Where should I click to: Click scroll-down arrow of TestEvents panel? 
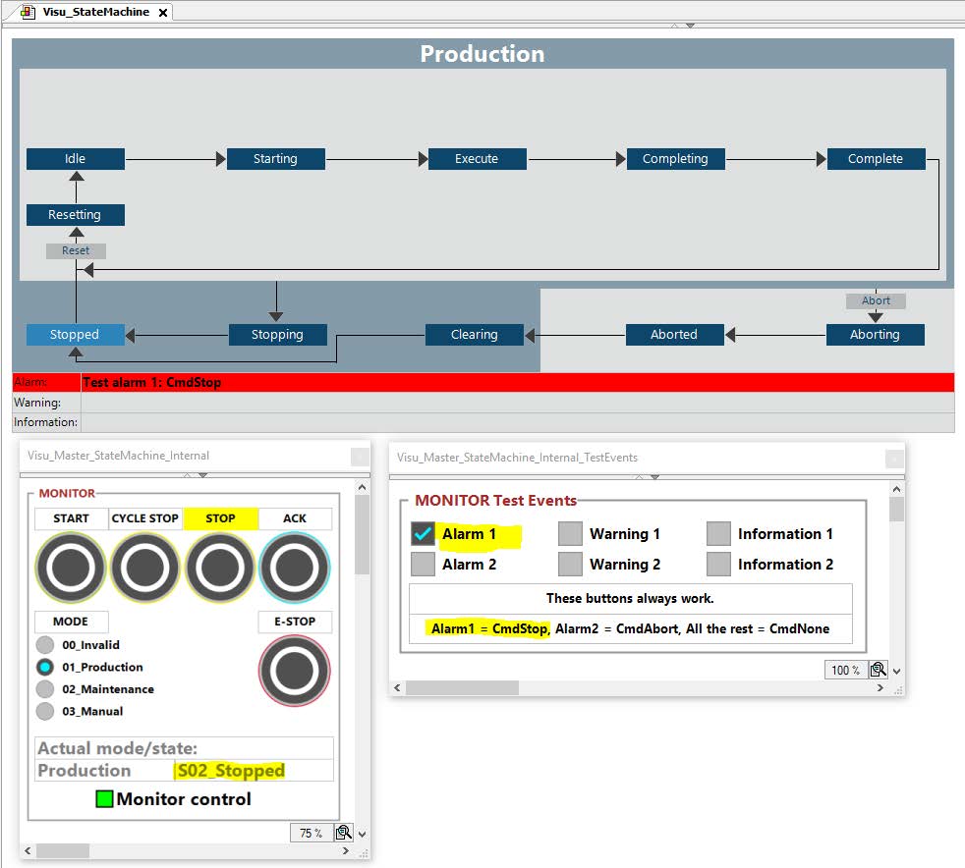pyautogui.click(x=895, y=670)
